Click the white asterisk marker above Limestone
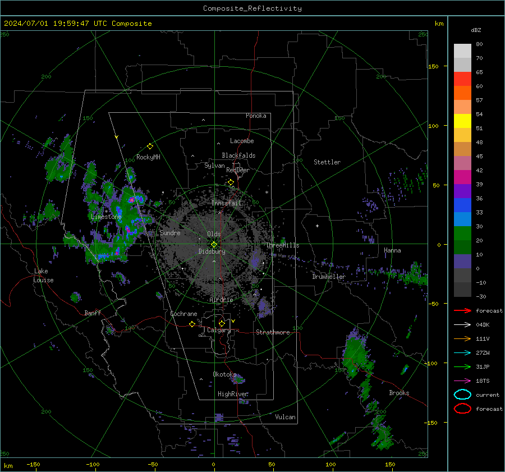505x472 pixels. pyautogui.click(x=106, y=212)
